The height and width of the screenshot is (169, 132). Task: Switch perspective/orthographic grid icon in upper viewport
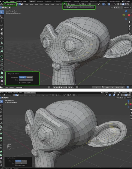[x=129, y=33]
